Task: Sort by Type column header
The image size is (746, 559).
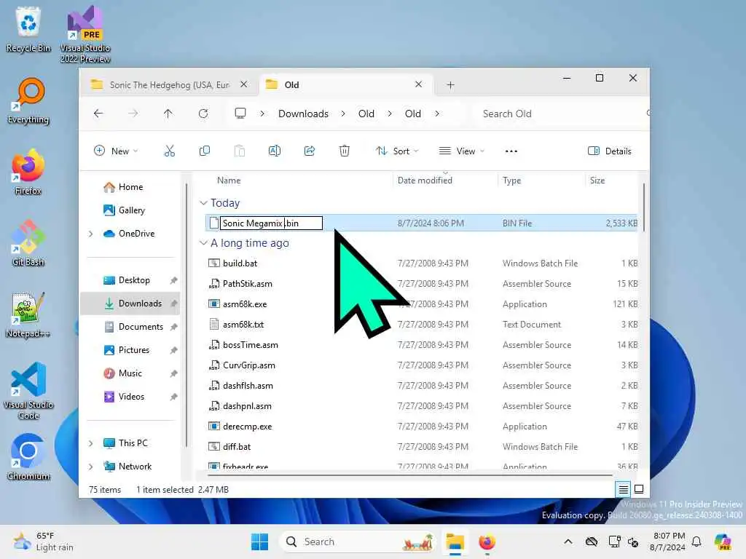Action: coord(512,181)
